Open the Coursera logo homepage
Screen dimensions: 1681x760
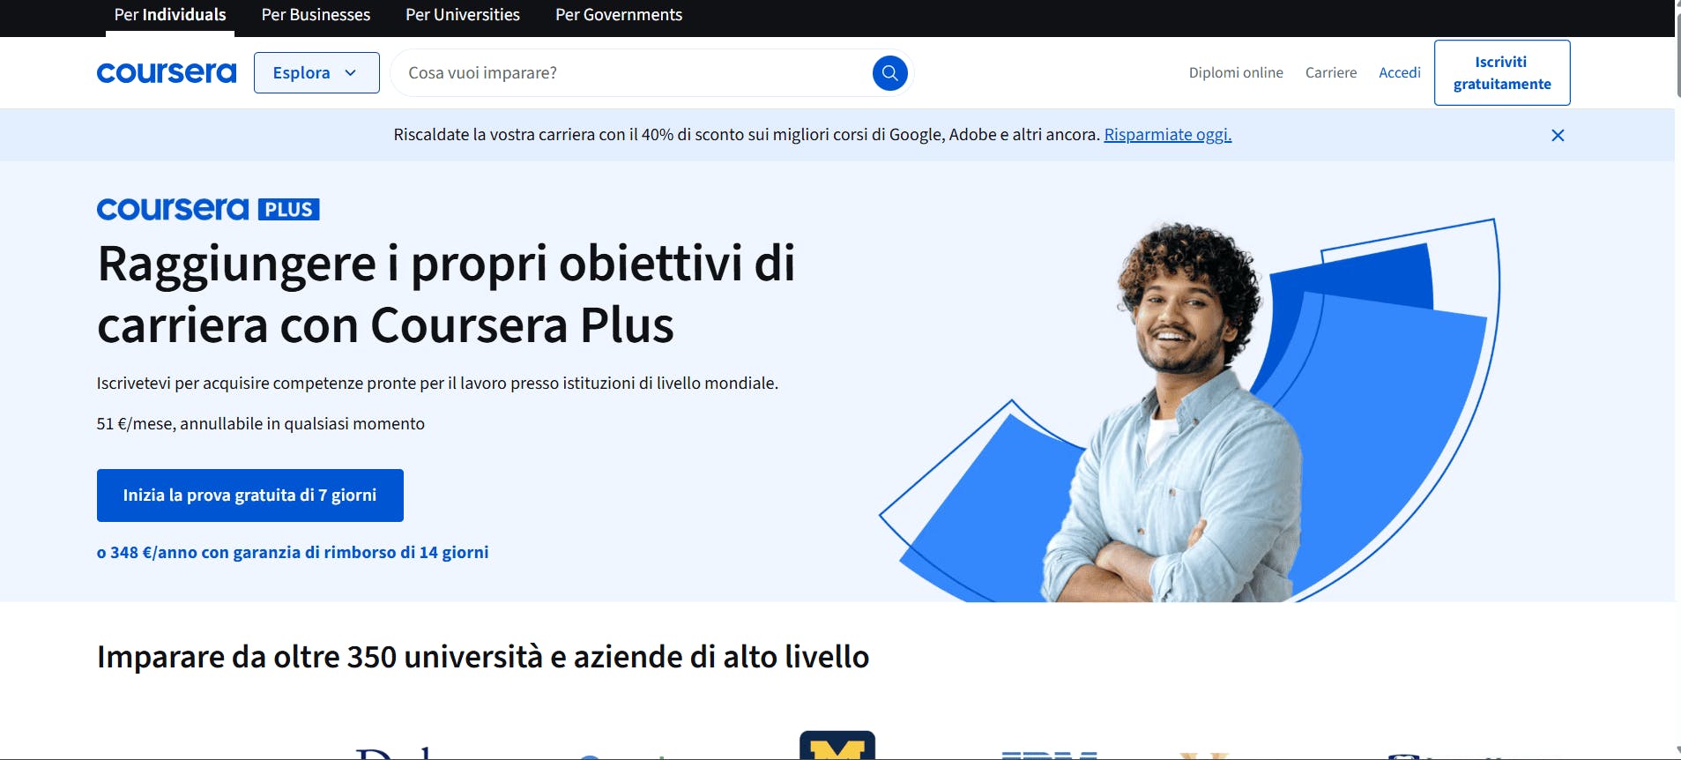click(x=167, y=72)
